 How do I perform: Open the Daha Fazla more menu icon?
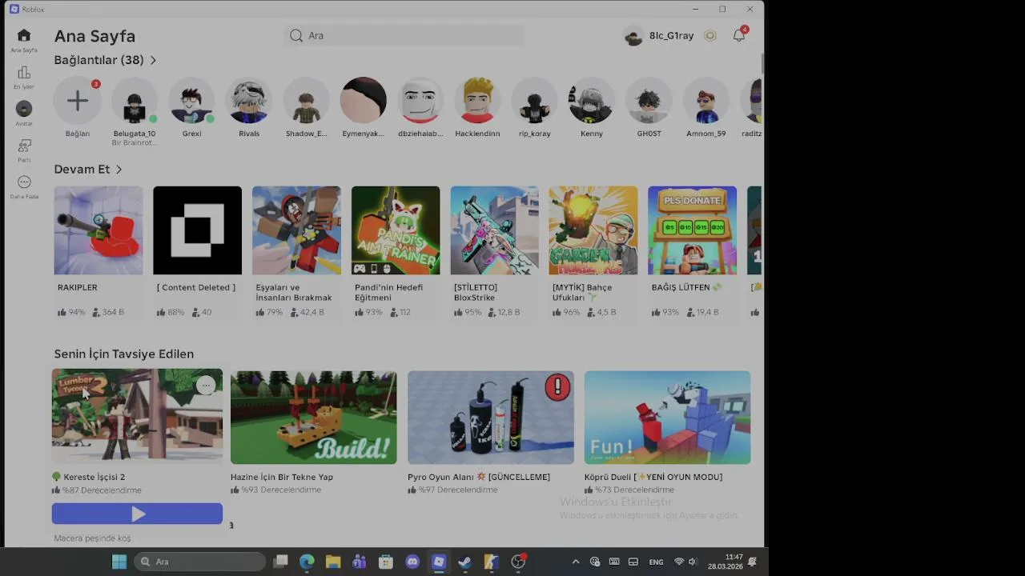[24, 182]
